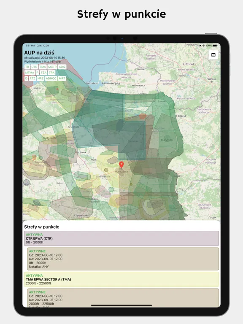Click the AUP na dziś title
The height and width of the screenshot is (324, 243).
pos(39,53)
